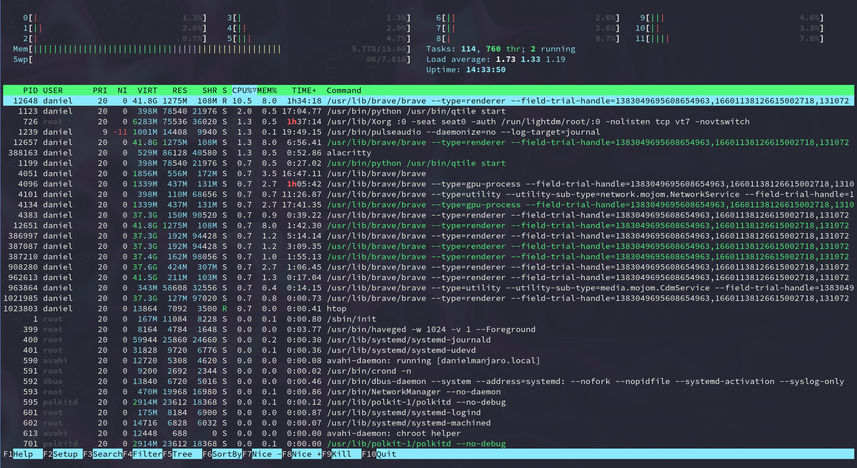Select the NetworkManager process row
The image size is (857, 468).
413,392
